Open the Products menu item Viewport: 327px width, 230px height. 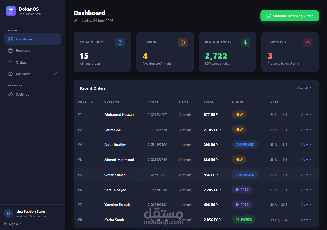[33, 51]
